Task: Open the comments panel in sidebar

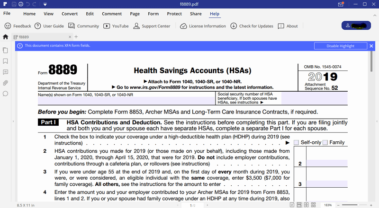Action: [6, 72]
